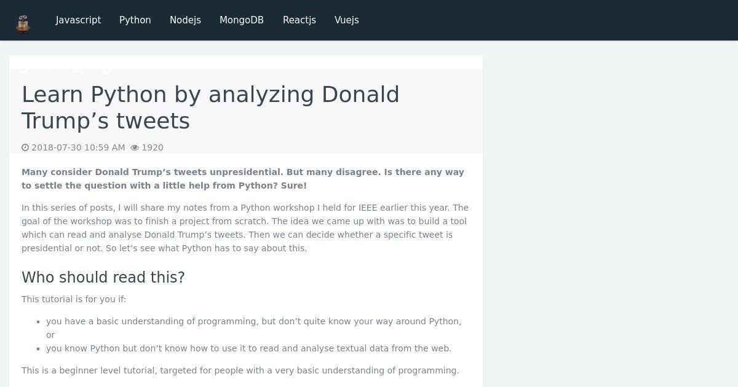Screen dimensions: 738x387
Task: Open the MongoDB category link
Action: pyautogui.click(x=242, y=20)
